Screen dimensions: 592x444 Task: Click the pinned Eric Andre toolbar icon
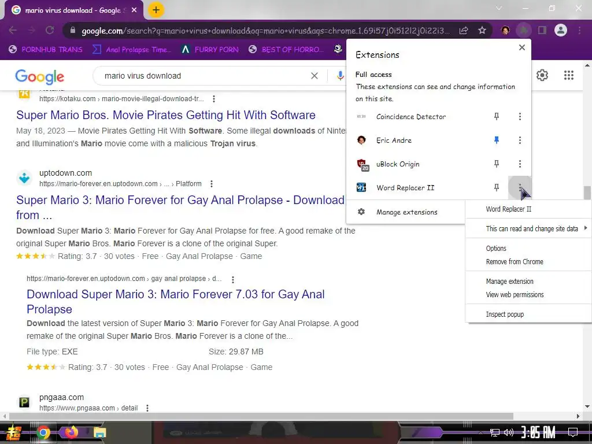(x=505, y=30)
